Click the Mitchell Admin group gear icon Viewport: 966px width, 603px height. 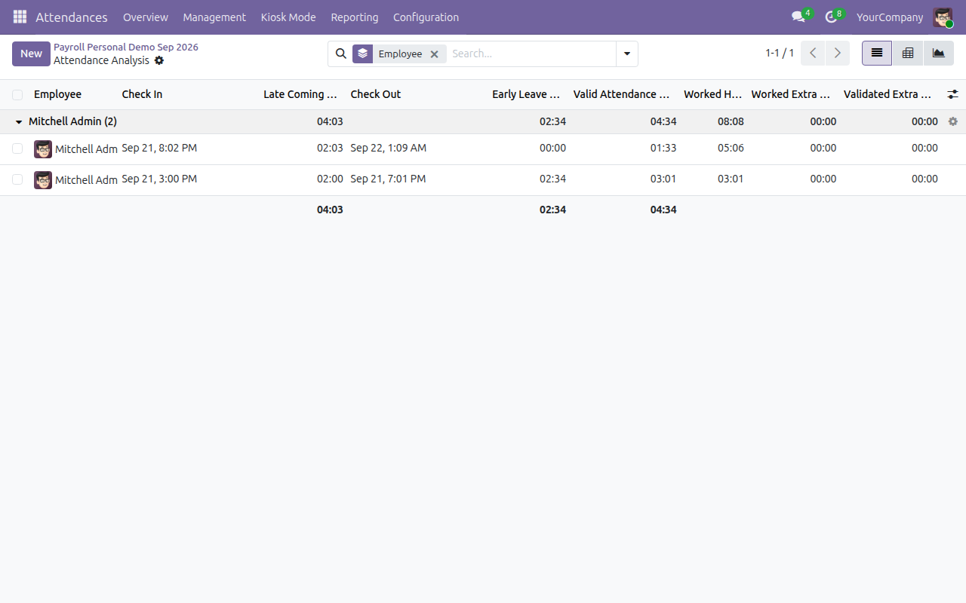pos(952,121)
